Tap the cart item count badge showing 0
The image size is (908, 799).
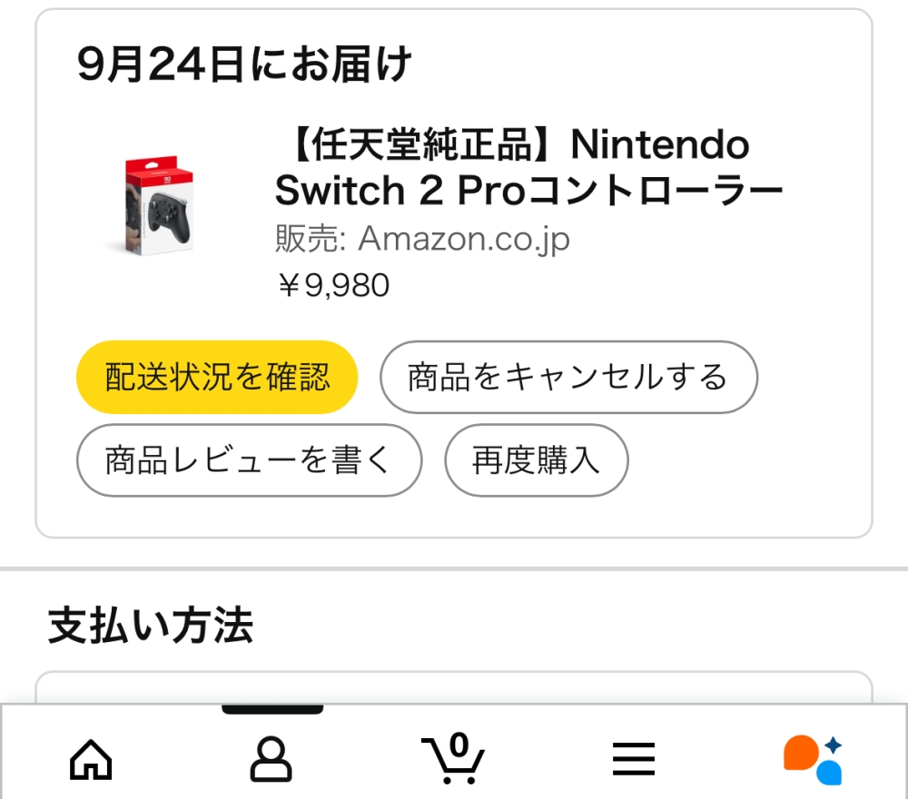(459, 745)
